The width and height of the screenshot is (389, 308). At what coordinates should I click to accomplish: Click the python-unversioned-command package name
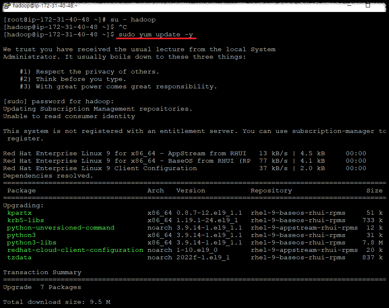(x=61, y=228)
